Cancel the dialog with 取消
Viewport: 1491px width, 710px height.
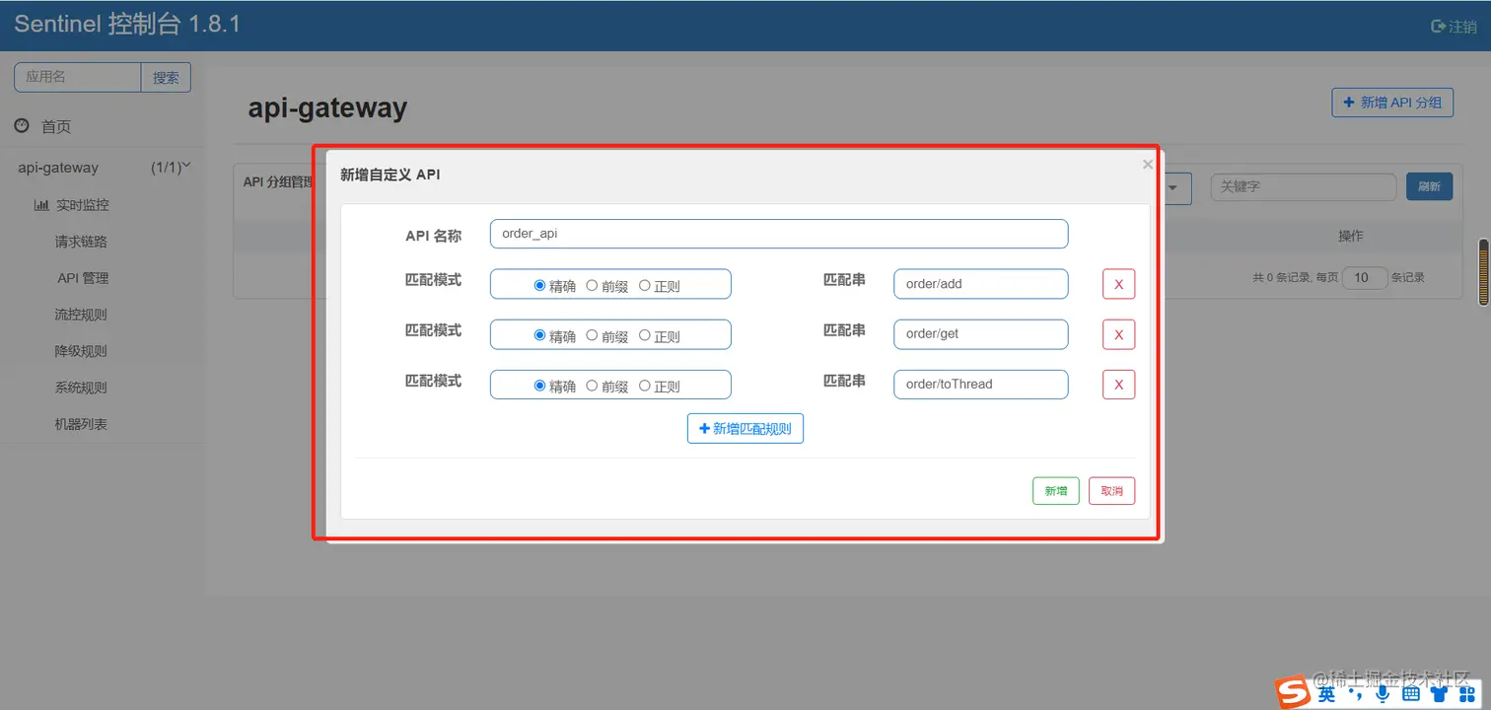point(1112,491)
